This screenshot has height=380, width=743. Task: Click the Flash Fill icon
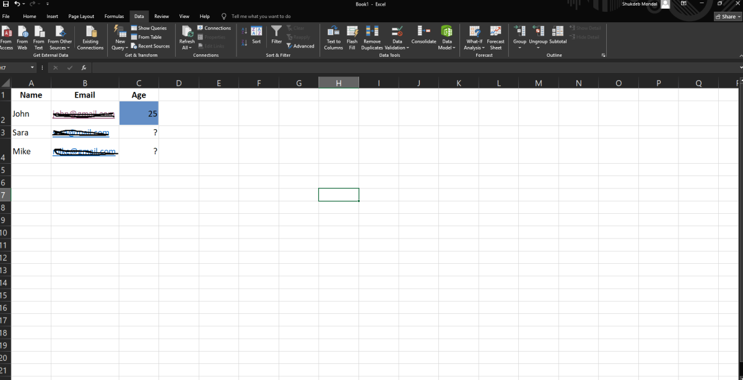[352, 32]
